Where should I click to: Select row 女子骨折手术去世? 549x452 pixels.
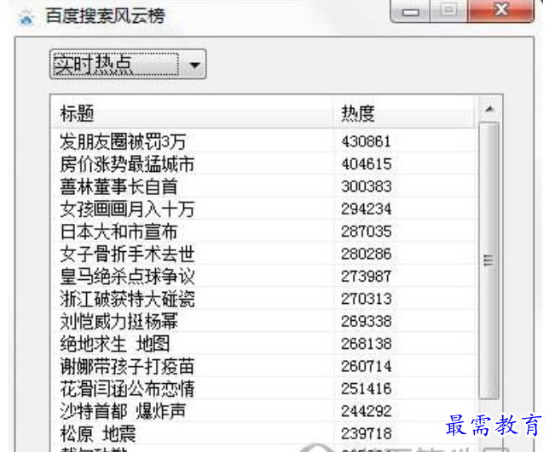(x=263, y=254)
